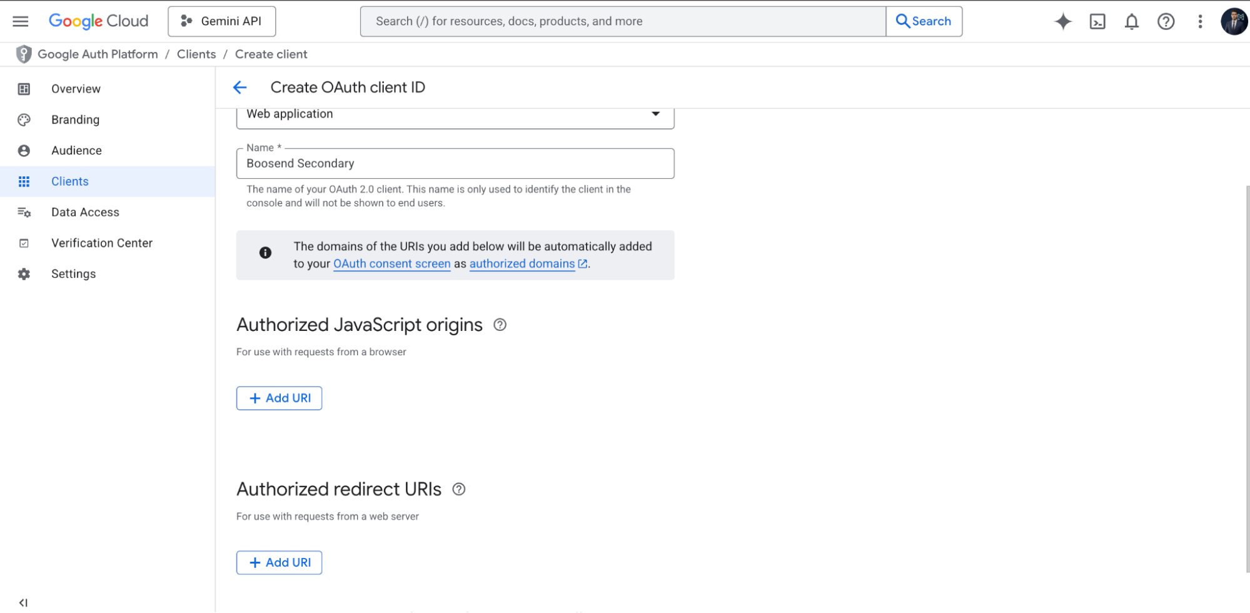The height and width of the screenshot is (613, 1250).
Task: Click your profile avatar
Action: [x=1233, y=21]
